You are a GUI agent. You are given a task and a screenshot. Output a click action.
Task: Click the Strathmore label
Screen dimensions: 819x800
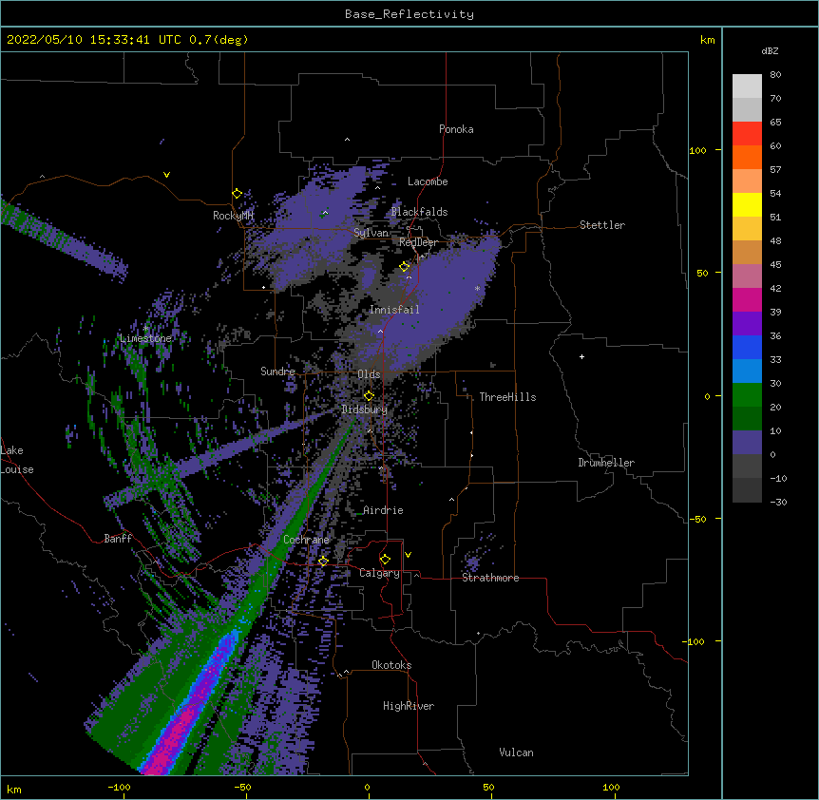coord(490,578)
